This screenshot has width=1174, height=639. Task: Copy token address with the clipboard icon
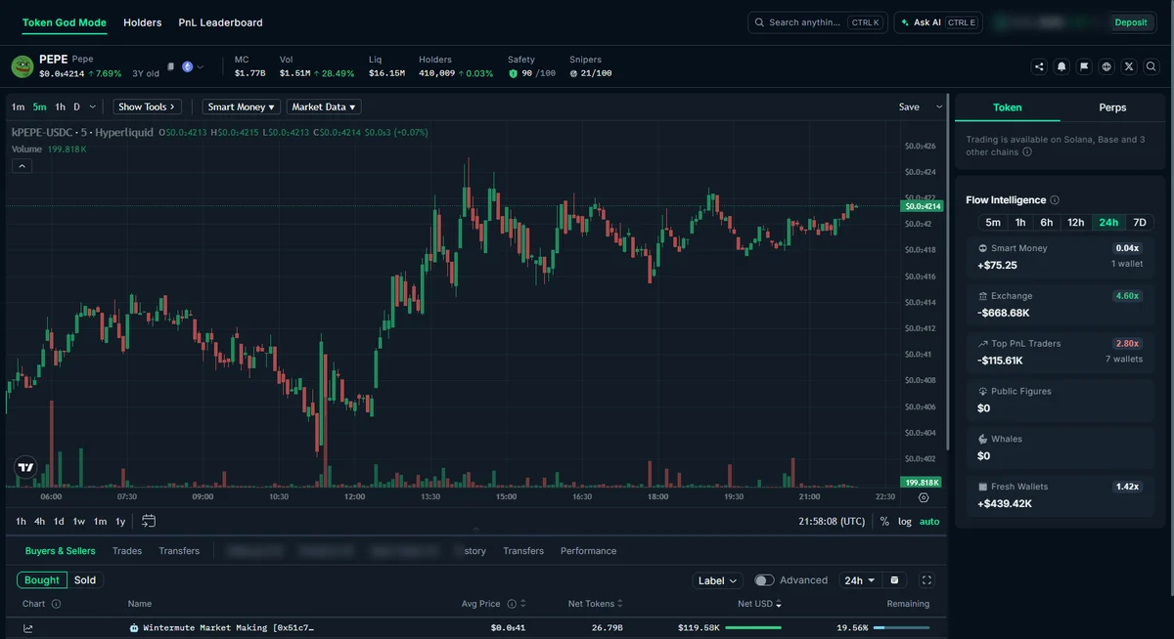(x=170, y=67)
